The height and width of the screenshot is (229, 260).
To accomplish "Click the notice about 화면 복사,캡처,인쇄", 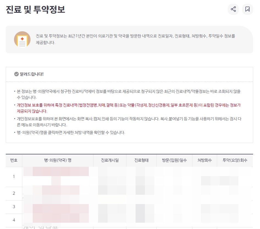I will tap(129, 122).
